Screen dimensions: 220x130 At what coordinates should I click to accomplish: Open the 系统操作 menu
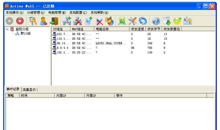(15, 12)
